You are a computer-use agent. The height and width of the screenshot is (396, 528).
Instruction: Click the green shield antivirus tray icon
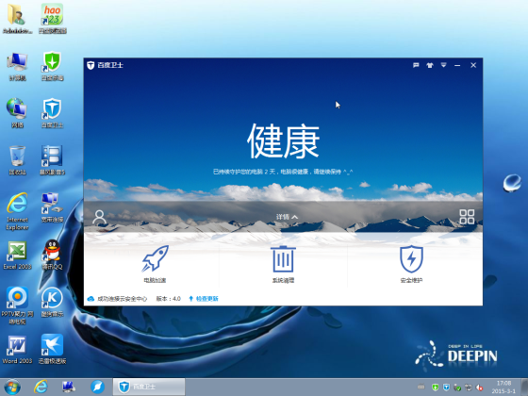coord(435,388)
